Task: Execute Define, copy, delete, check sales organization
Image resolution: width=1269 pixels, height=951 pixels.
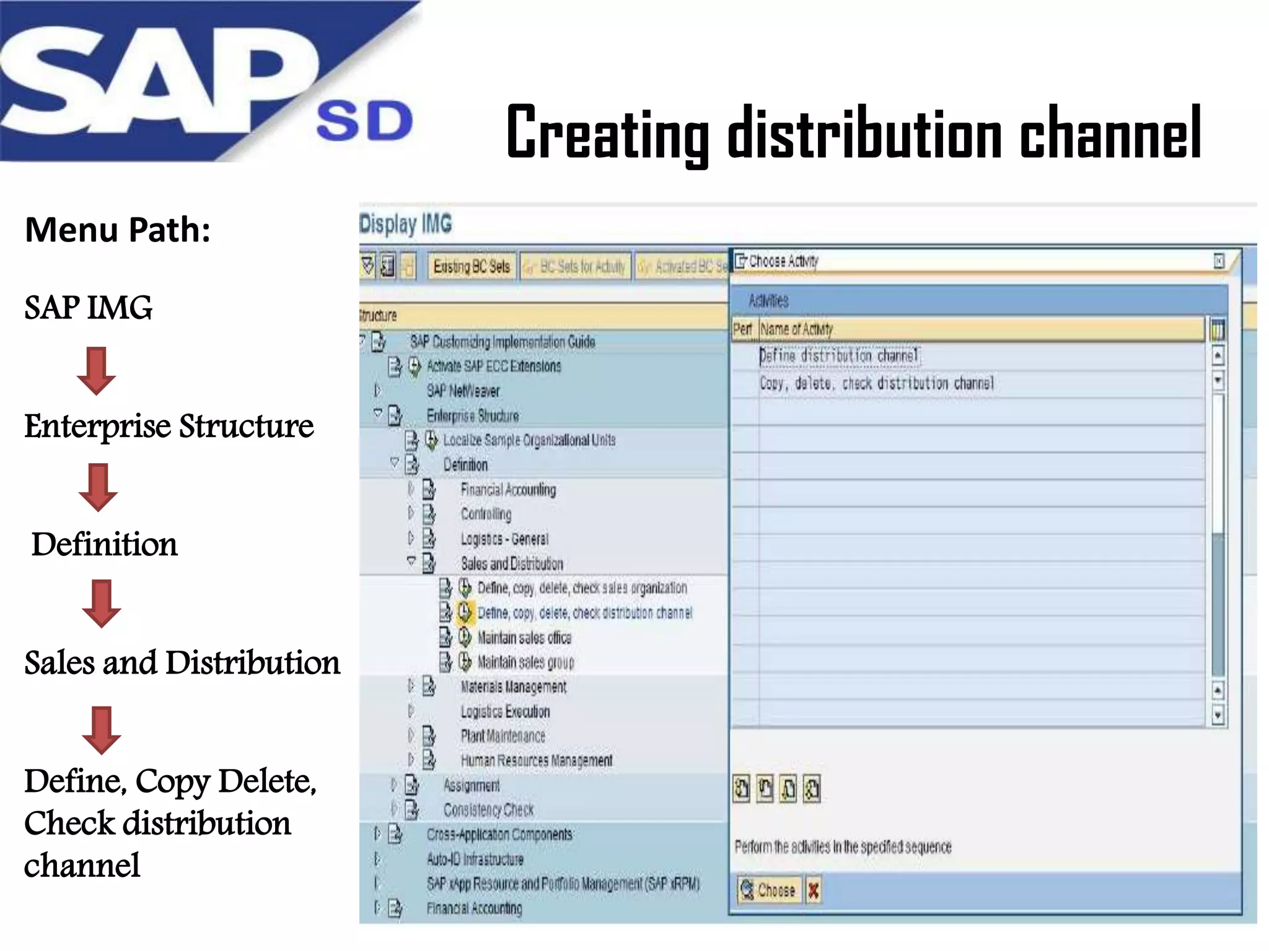Action: (465, 588)
